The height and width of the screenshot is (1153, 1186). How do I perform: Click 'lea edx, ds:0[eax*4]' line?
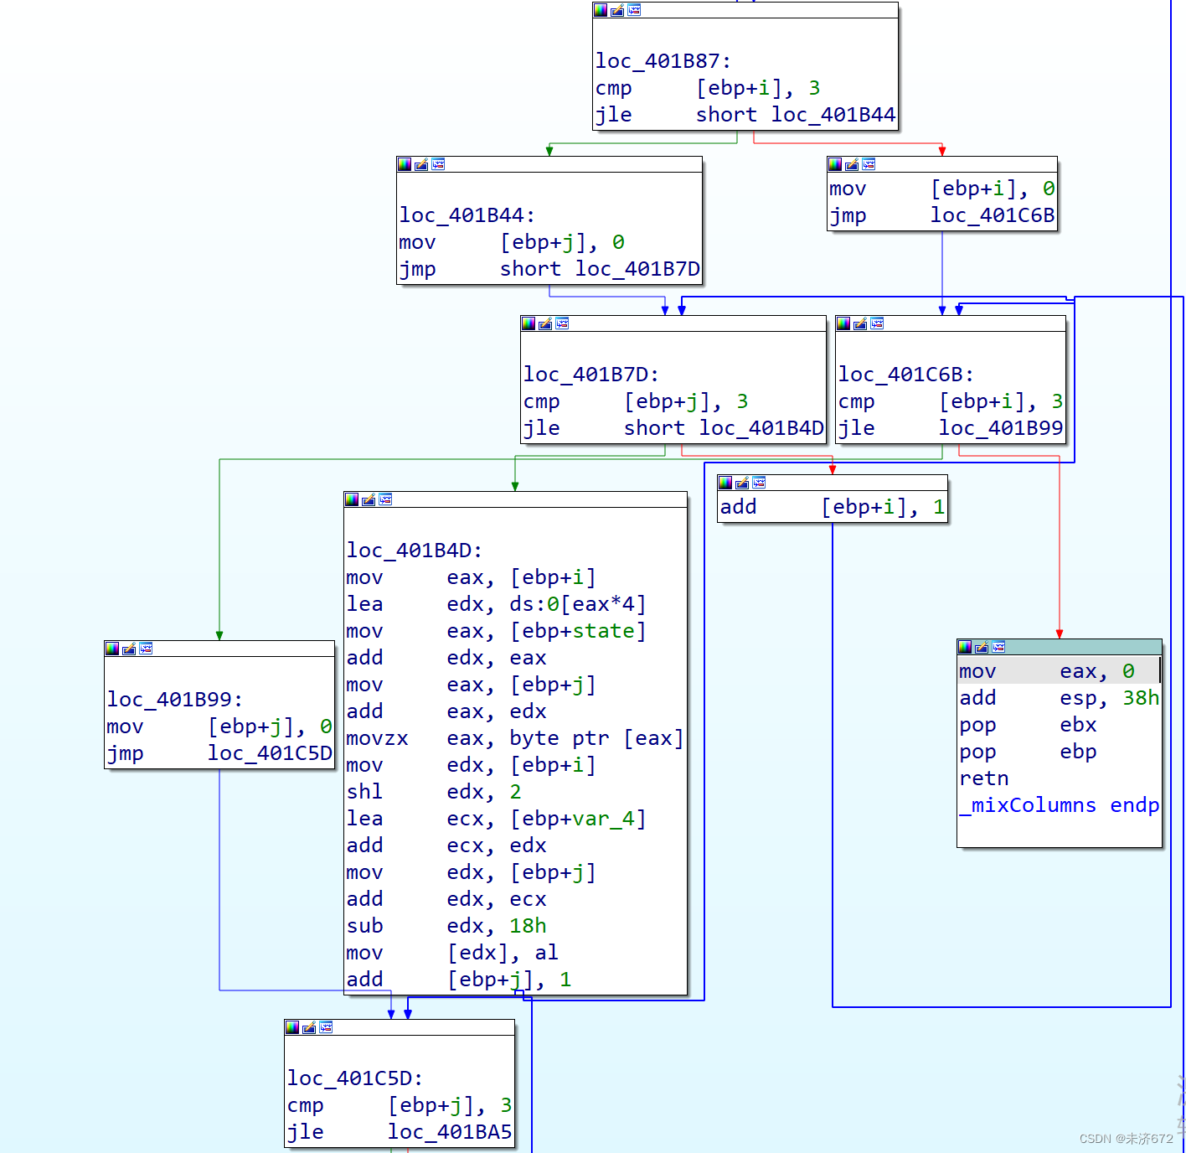tap(496, 604)
